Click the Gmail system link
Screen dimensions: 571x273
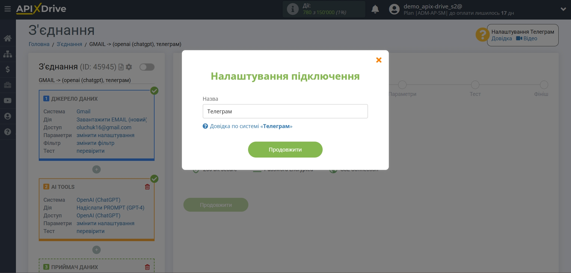click(83, 112)
